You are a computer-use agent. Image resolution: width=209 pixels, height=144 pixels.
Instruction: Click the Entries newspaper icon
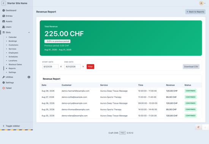point(3,16)
